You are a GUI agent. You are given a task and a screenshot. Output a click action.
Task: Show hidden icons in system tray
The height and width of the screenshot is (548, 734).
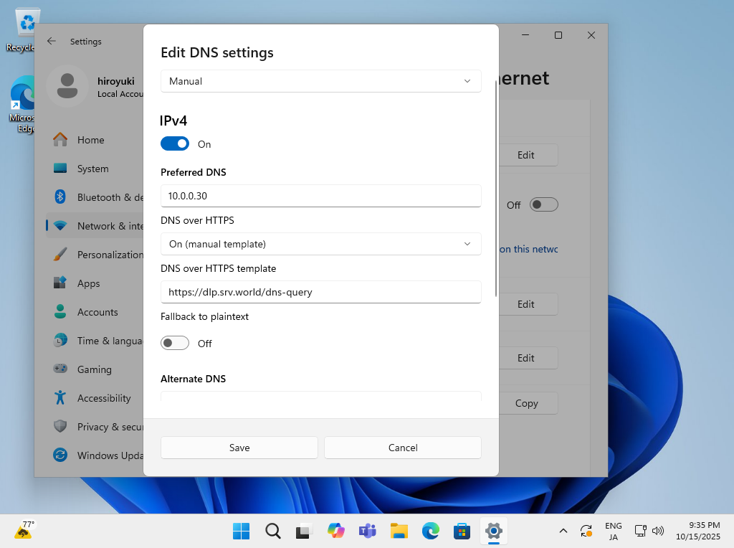coord(563,531)
